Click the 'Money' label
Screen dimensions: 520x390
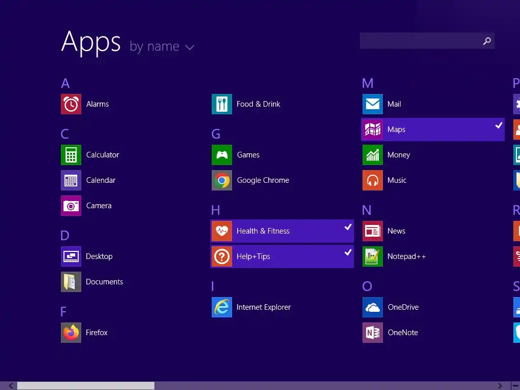coord(399,155)
